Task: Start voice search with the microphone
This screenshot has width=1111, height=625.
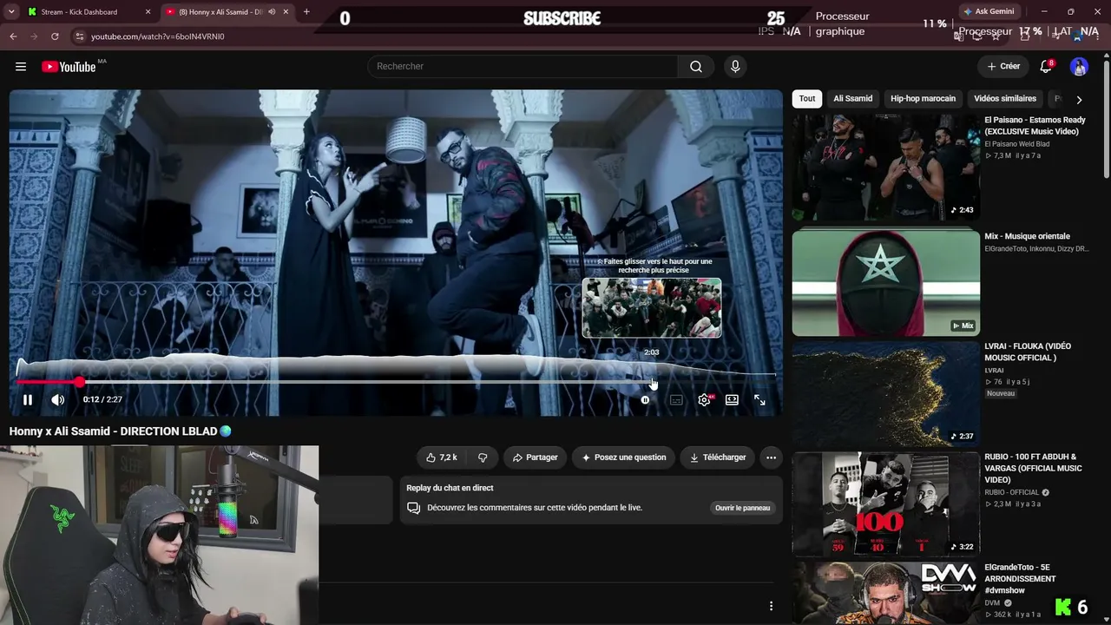Action: pos(735,67)
